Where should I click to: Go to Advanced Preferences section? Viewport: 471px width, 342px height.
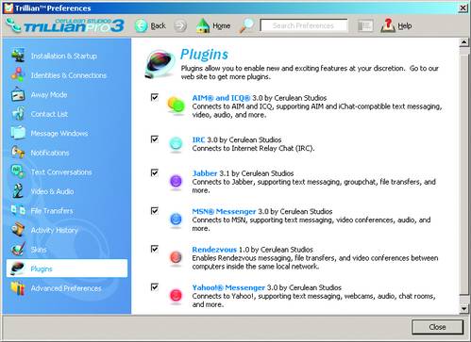(x=67, y=288)
